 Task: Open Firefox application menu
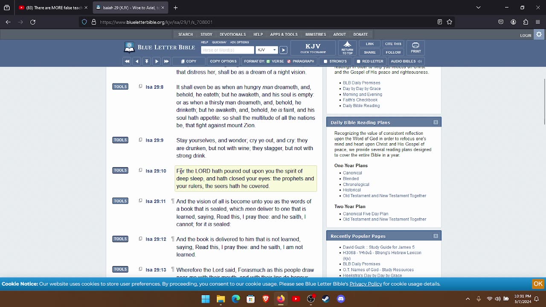[538, 22]
